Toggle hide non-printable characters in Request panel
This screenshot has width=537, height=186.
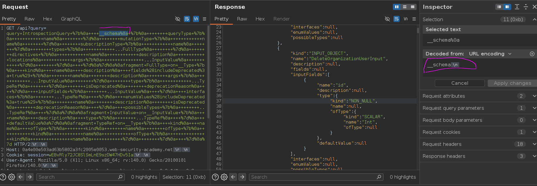click(x=178, y=19)
